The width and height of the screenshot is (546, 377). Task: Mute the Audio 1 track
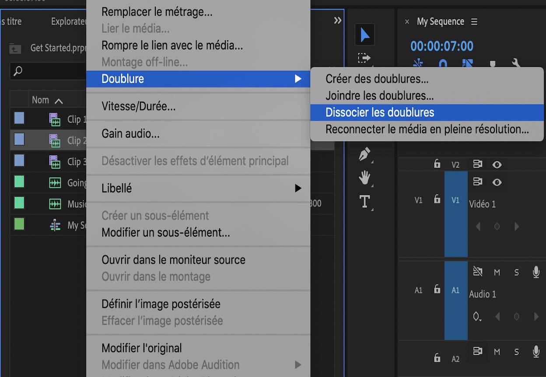497,272
